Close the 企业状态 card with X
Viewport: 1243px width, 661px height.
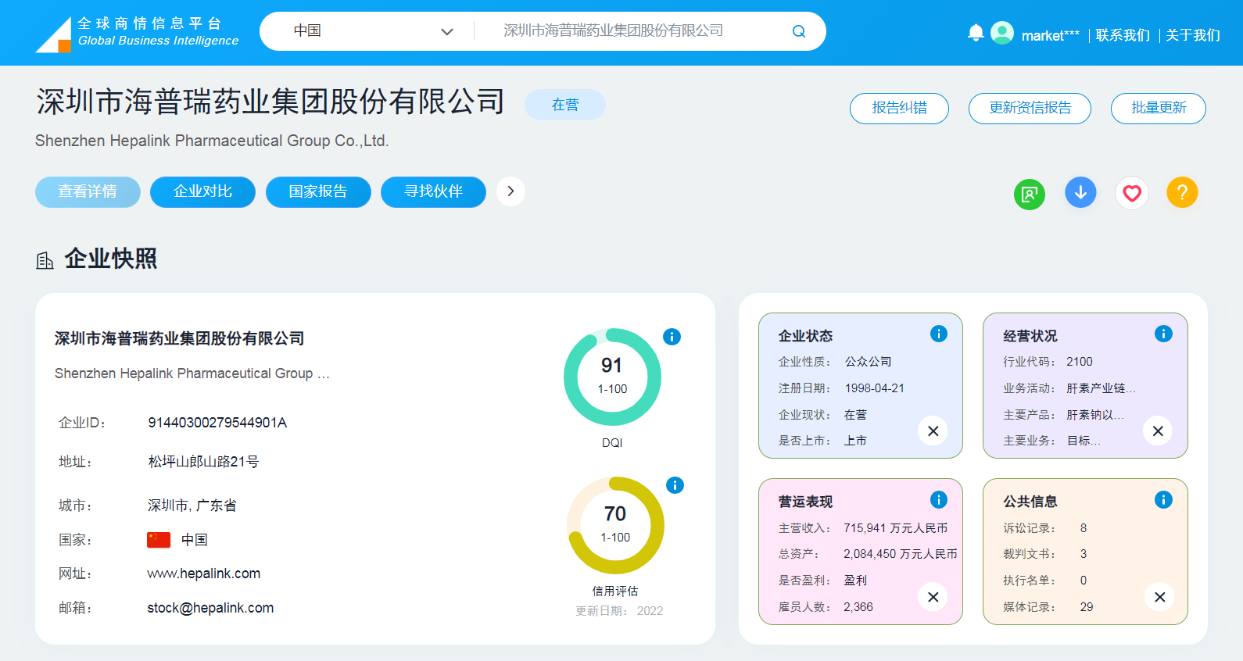click(x=933, y=431)
